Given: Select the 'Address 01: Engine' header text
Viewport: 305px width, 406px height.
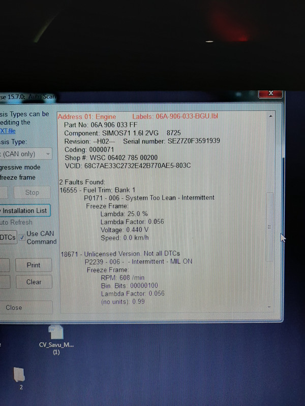Looking at the screenshot, I should (x=86, y=117).
